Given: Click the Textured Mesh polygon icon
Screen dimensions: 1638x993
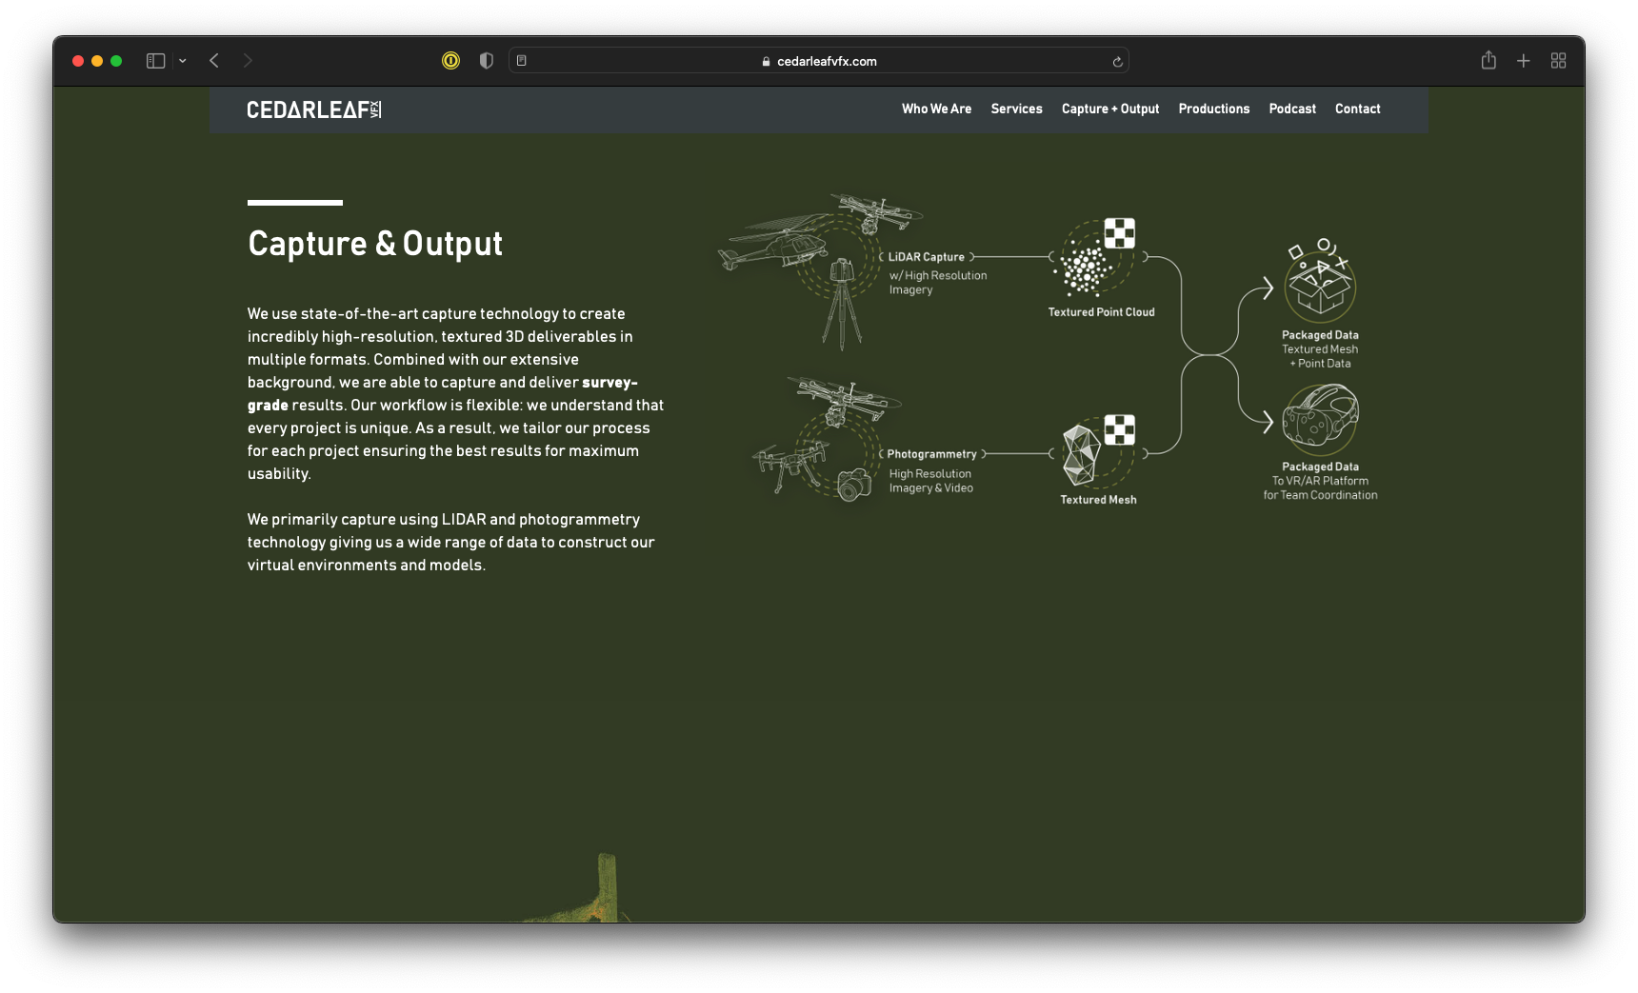Looking at the screenshot, I should (x=1082, y=454).
